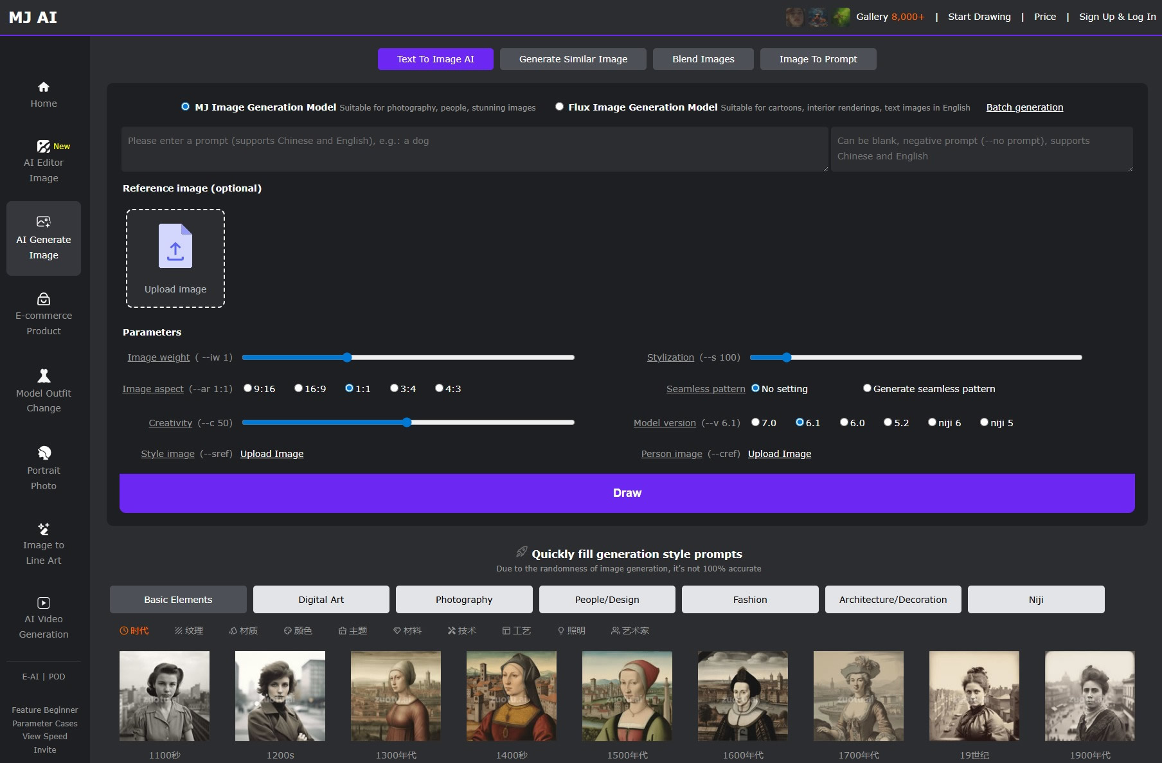Select Flux Image Generation Model
This screenshot has height=763, width=1162.
pos(559,107)
